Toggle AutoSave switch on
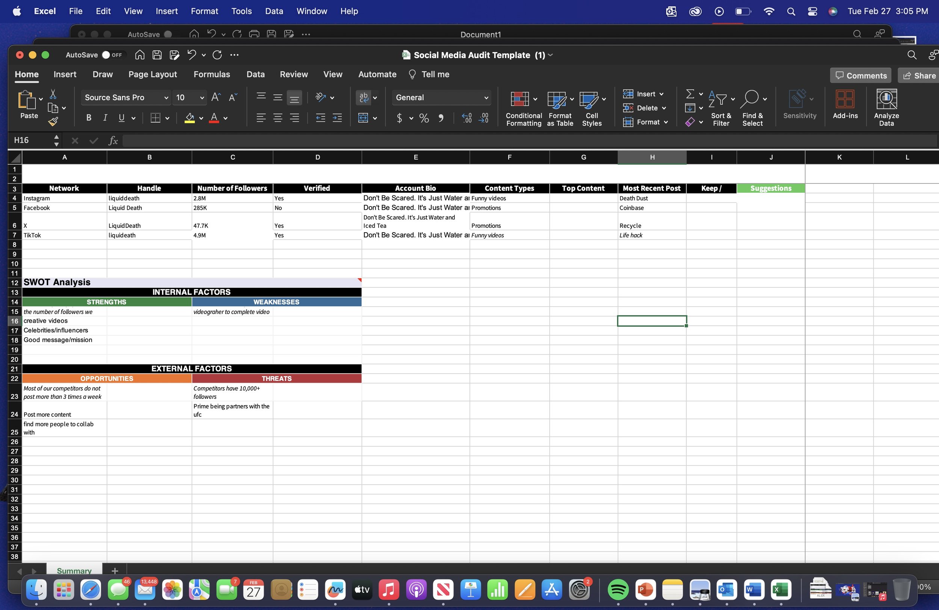 point(112,55)
